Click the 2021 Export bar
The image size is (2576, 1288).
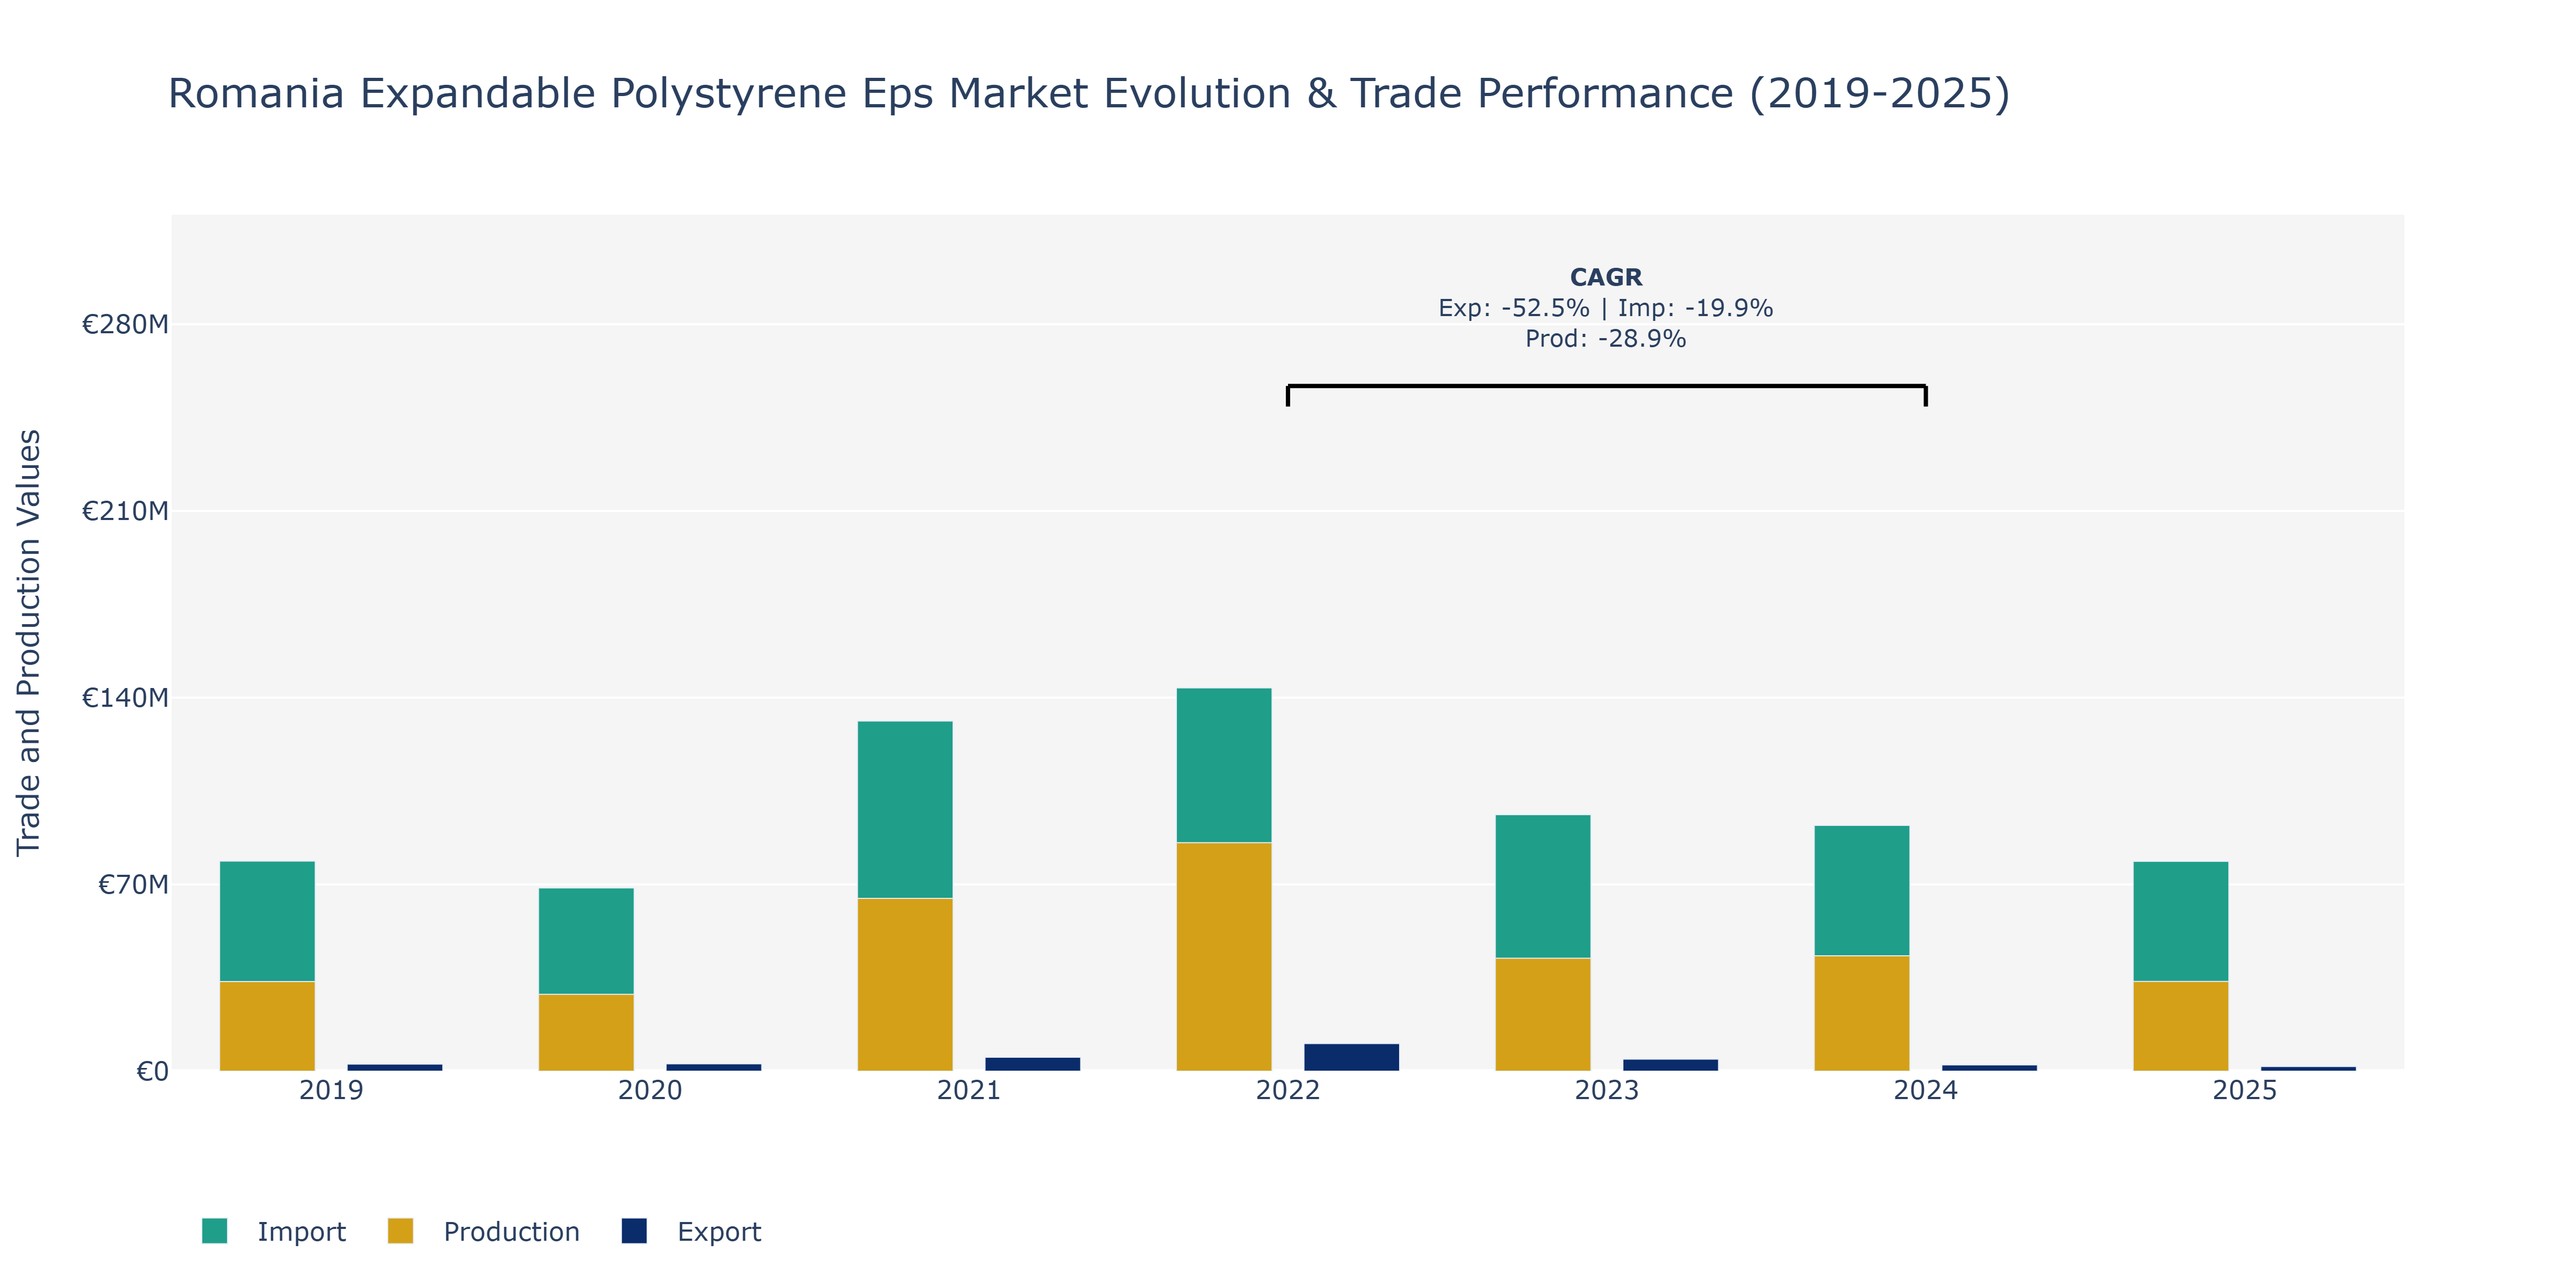tap(1032, 1064)
